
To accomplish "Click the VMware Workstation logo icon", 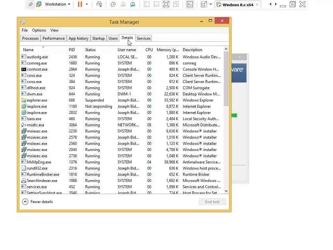I will [39, 4].
